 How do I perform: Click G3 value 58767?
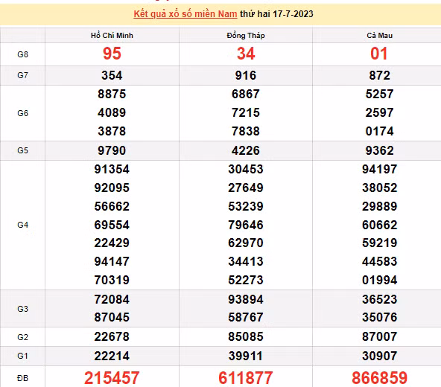click(x=246, y=317)
